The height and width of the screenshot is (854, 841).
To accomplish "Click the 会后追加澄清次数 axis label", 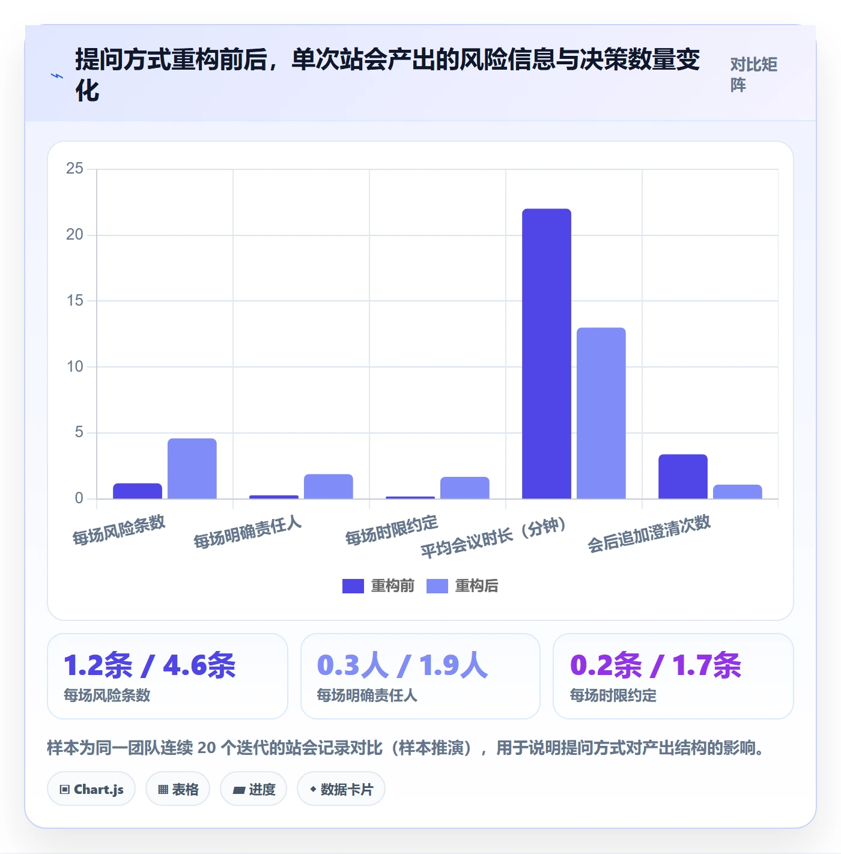I will [x=649, y=533].
